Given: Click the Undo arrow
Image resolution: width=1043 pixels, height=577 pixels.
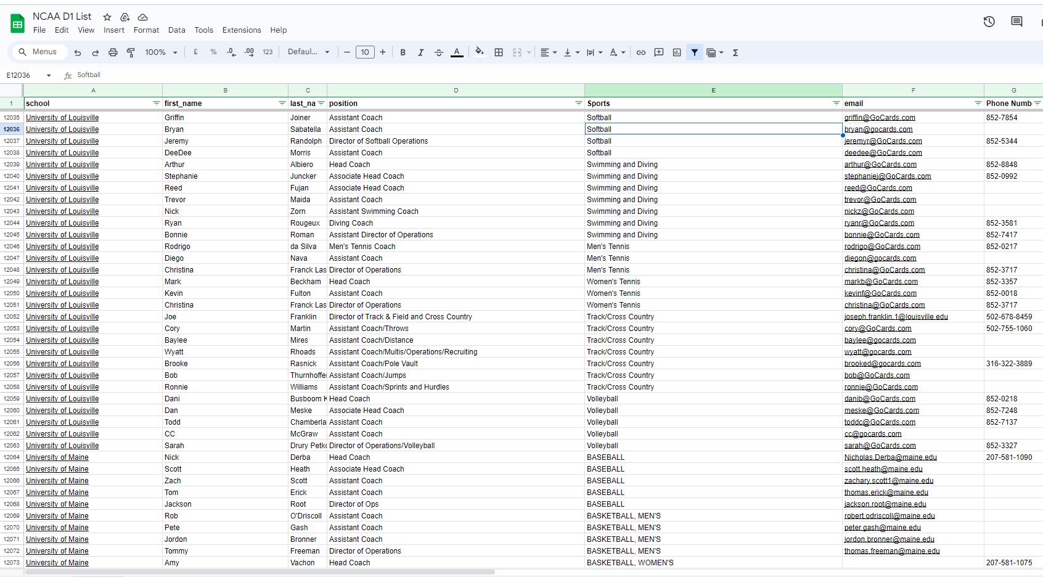Looking at the screenshot, I should tap(78, 52).
